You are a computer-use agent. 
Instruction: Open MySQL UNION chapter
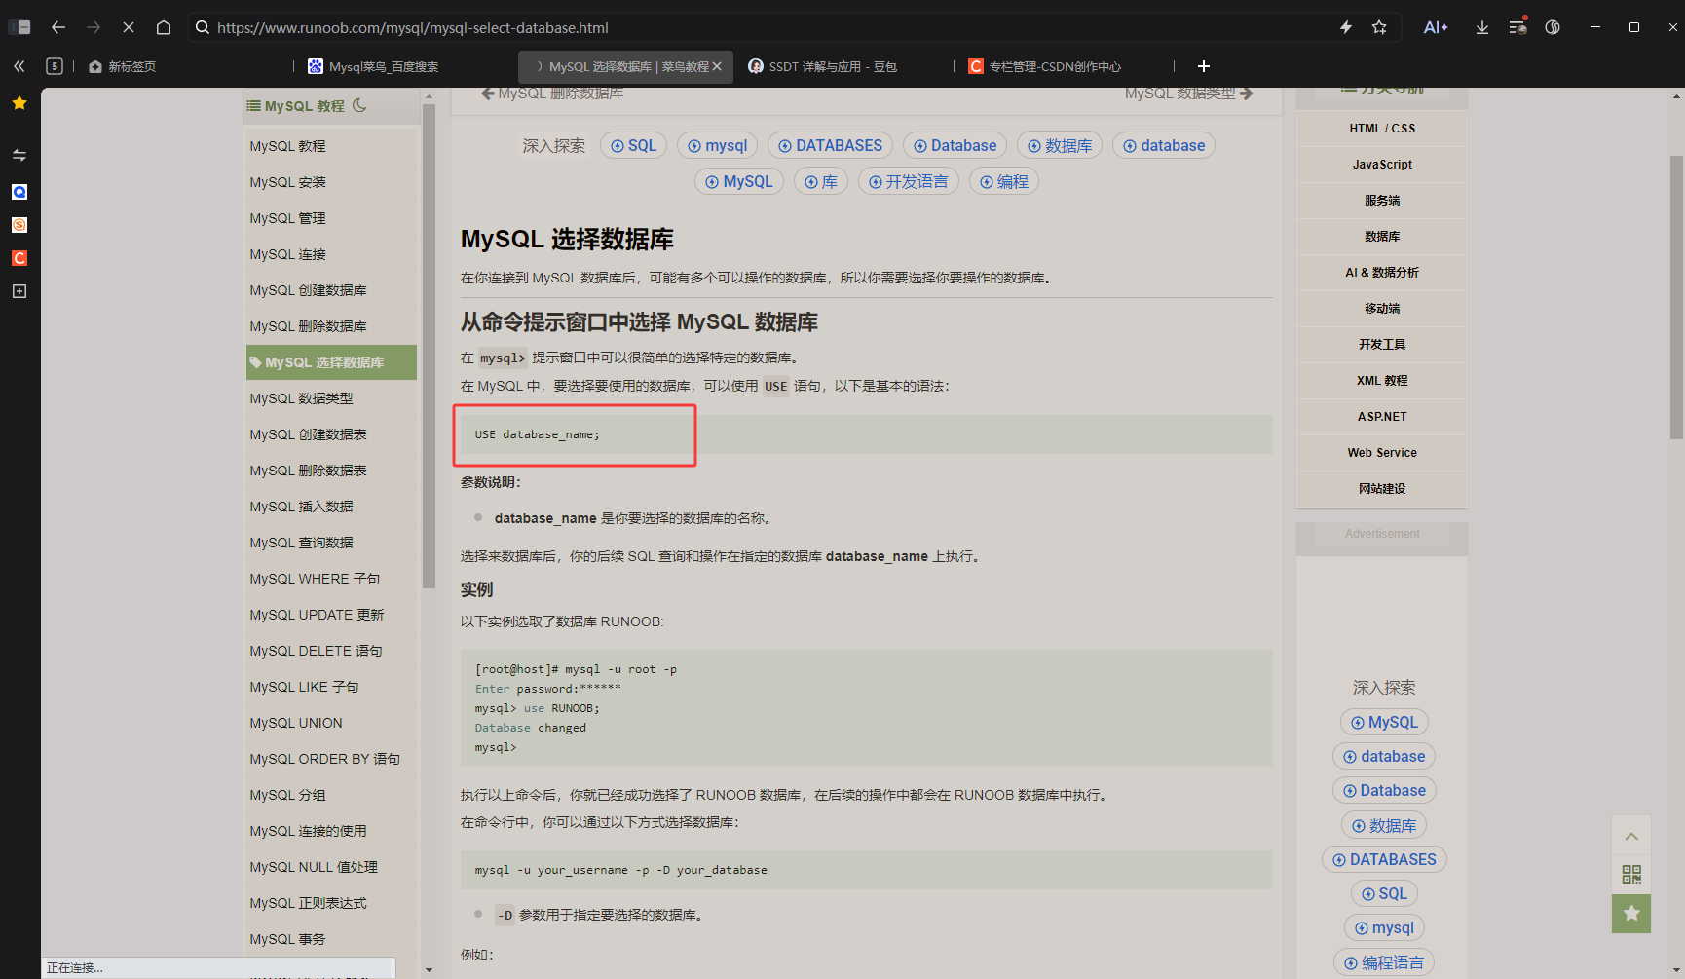click(296, 723)
